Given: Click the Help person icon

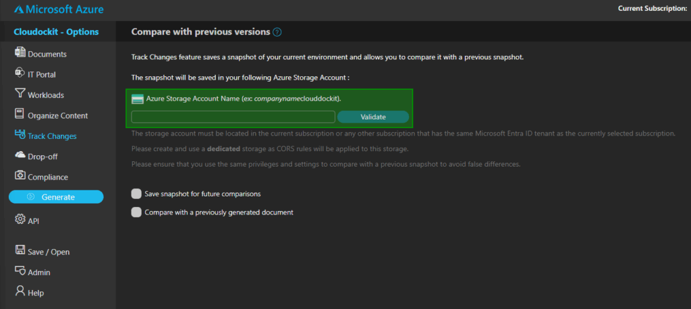Looking at the screenshot, I should [x=20, y=292].
